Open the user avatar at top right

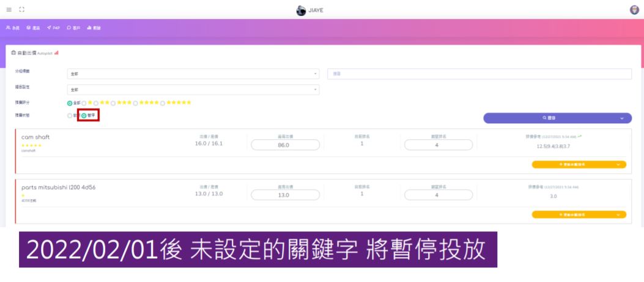[x=634, y=10]
